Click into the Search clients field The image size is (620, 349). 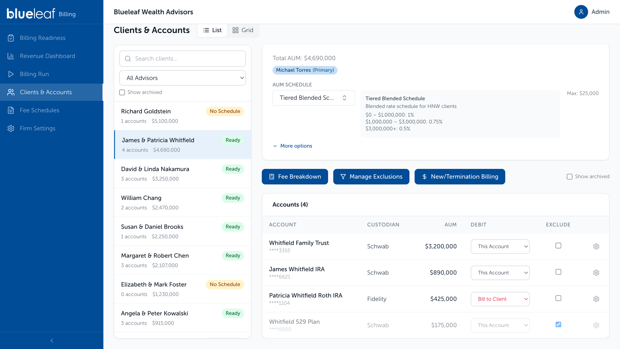(182, 58)
